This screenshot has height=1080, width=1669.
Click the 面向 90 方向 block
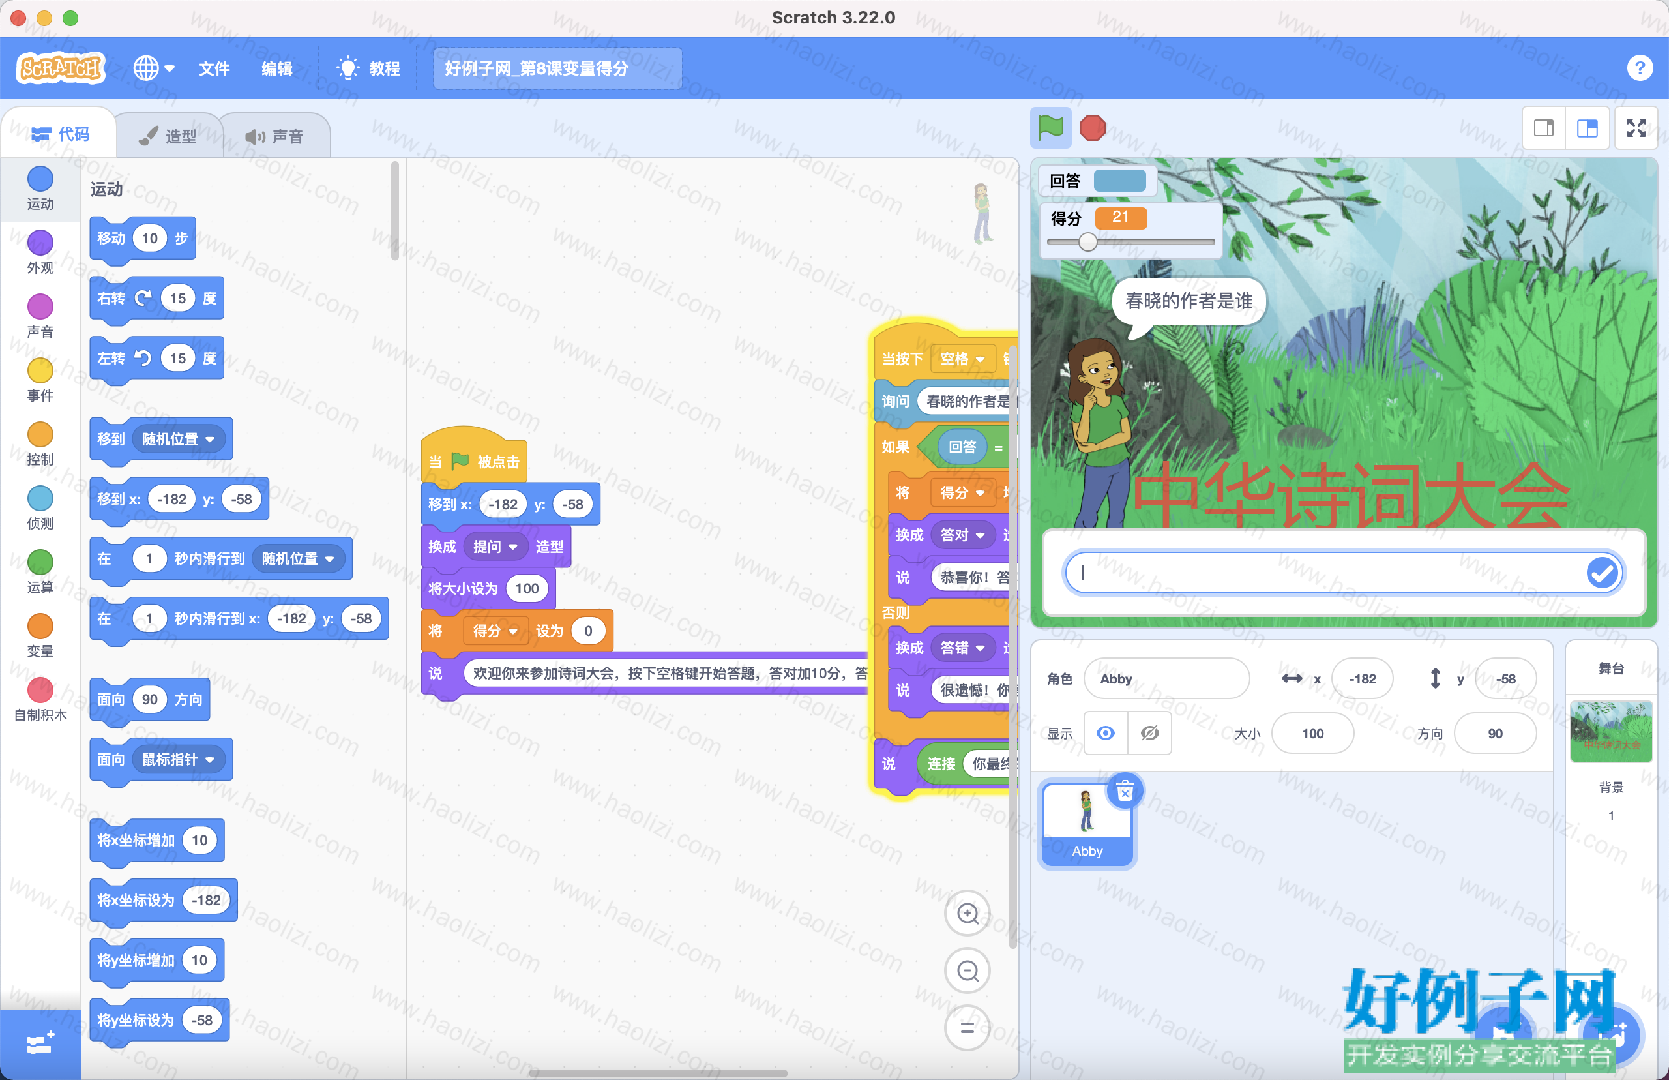150,699
